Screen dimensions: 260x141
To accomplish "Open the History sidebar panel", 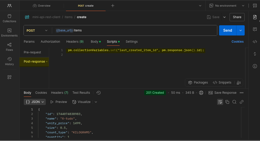I will (9, 61).
